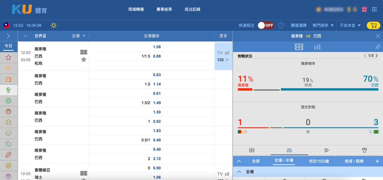Show bar chart statistics in match panel
Viewport: 383px width, 180px height.
point(317,47)
